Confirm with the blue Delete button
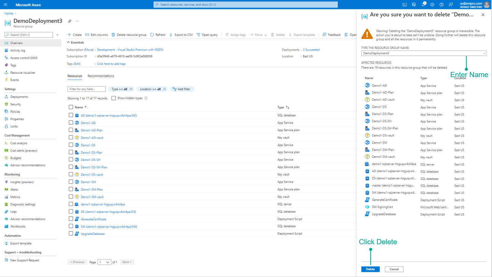Viewport: 492px width, 277px height. point(371,269)
